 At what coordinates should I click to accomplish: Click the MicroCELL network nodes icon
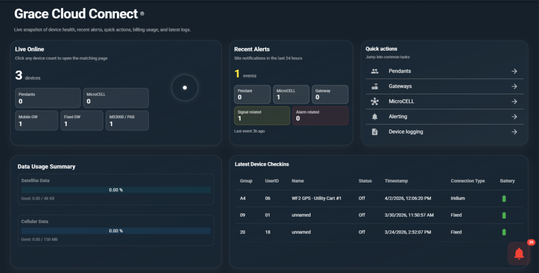pyautogui.click(x=375, y=102)
